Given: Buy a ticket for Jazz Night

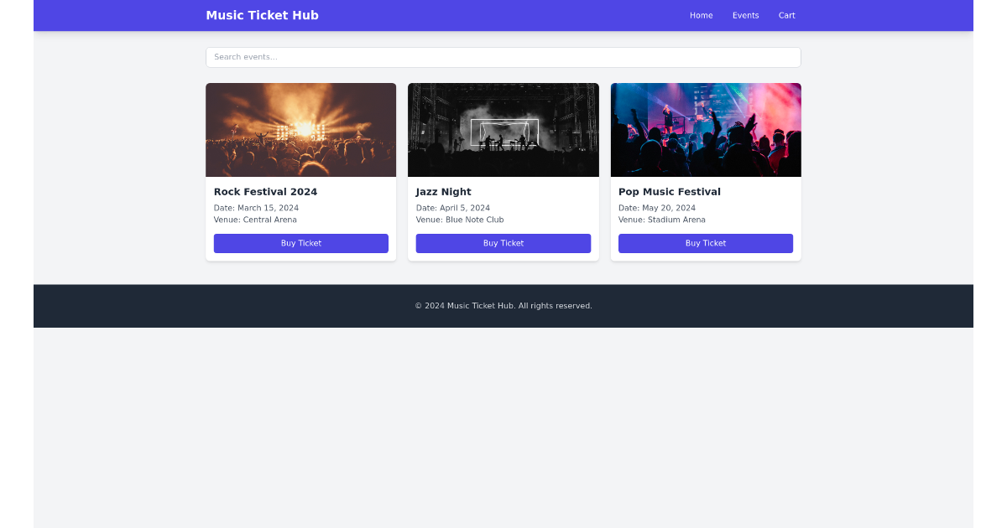Looking at the screenshot, I should click(x=503, y=243).
